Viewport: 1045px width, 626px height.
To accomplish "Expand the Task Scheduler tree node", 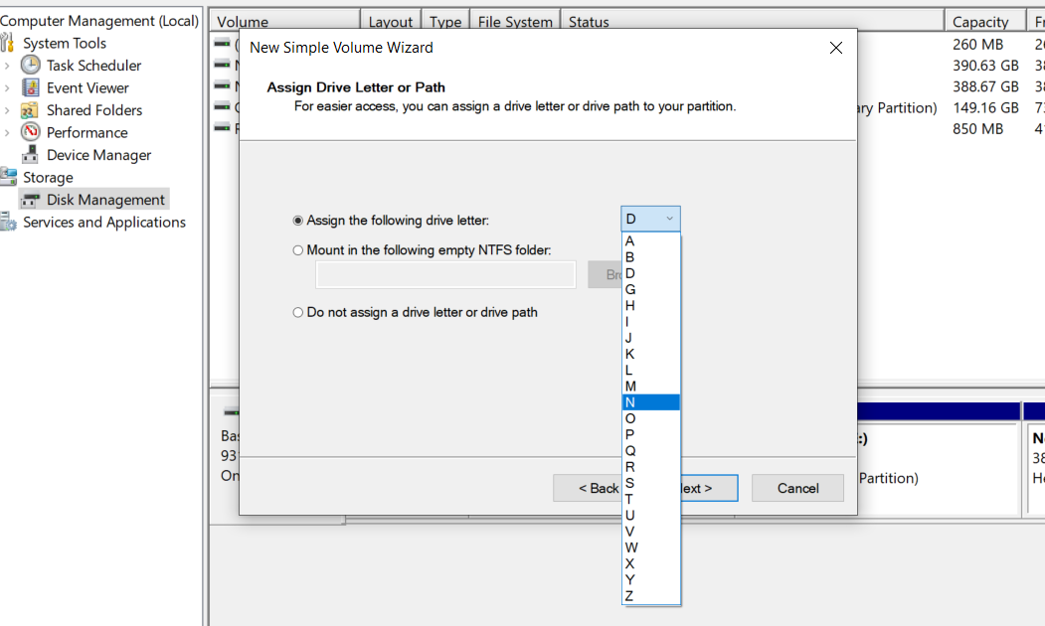I will 5,65.
